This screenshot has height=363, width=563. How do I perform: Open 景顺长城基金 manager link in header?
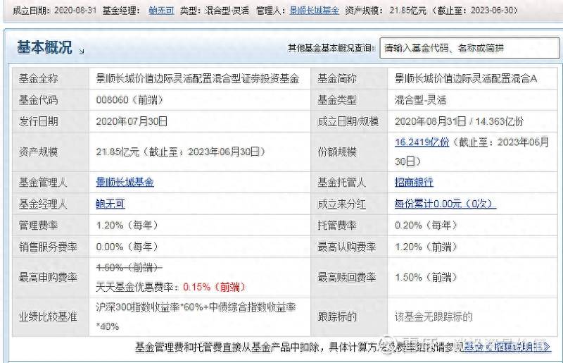click(x=314, y=11)
